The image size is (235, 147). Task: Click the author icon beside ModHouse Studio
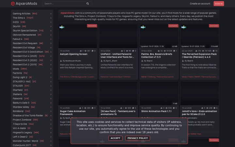61,61
